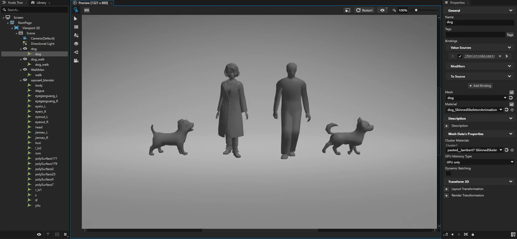Screen dimensions: 517x239
Task: Click the Material browse icon in Properties
Action: coord(511,104)
